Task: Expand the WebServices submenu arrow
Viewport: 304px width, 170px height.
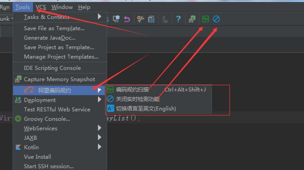Action: coord(100,128)
